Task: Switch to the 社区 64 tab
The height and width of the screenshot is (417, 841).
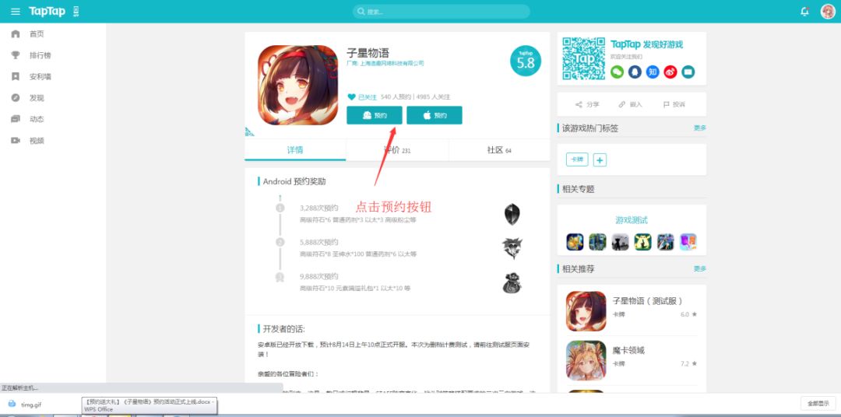Action: pyautogui.click(x=499, y=151)
